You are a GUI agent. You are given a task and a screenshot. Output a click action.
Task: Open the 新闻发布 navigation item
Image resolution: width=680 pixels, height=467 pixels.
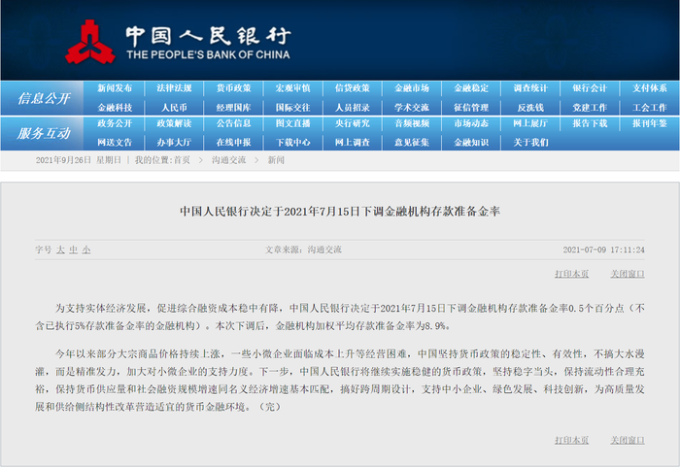(x=115, y=88)
